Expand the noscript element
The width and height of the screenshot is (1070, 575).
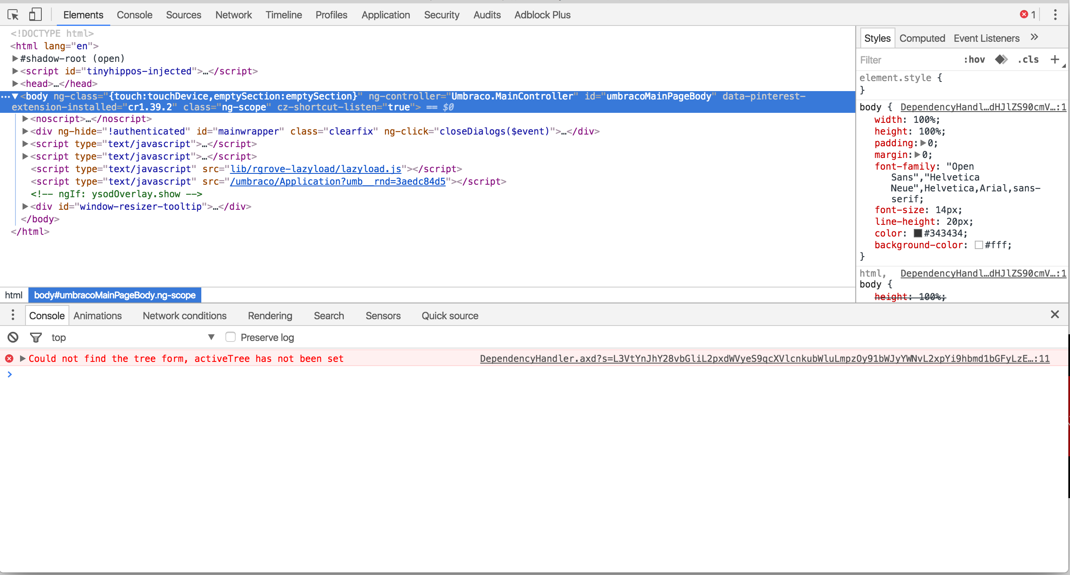click(25, 119)
